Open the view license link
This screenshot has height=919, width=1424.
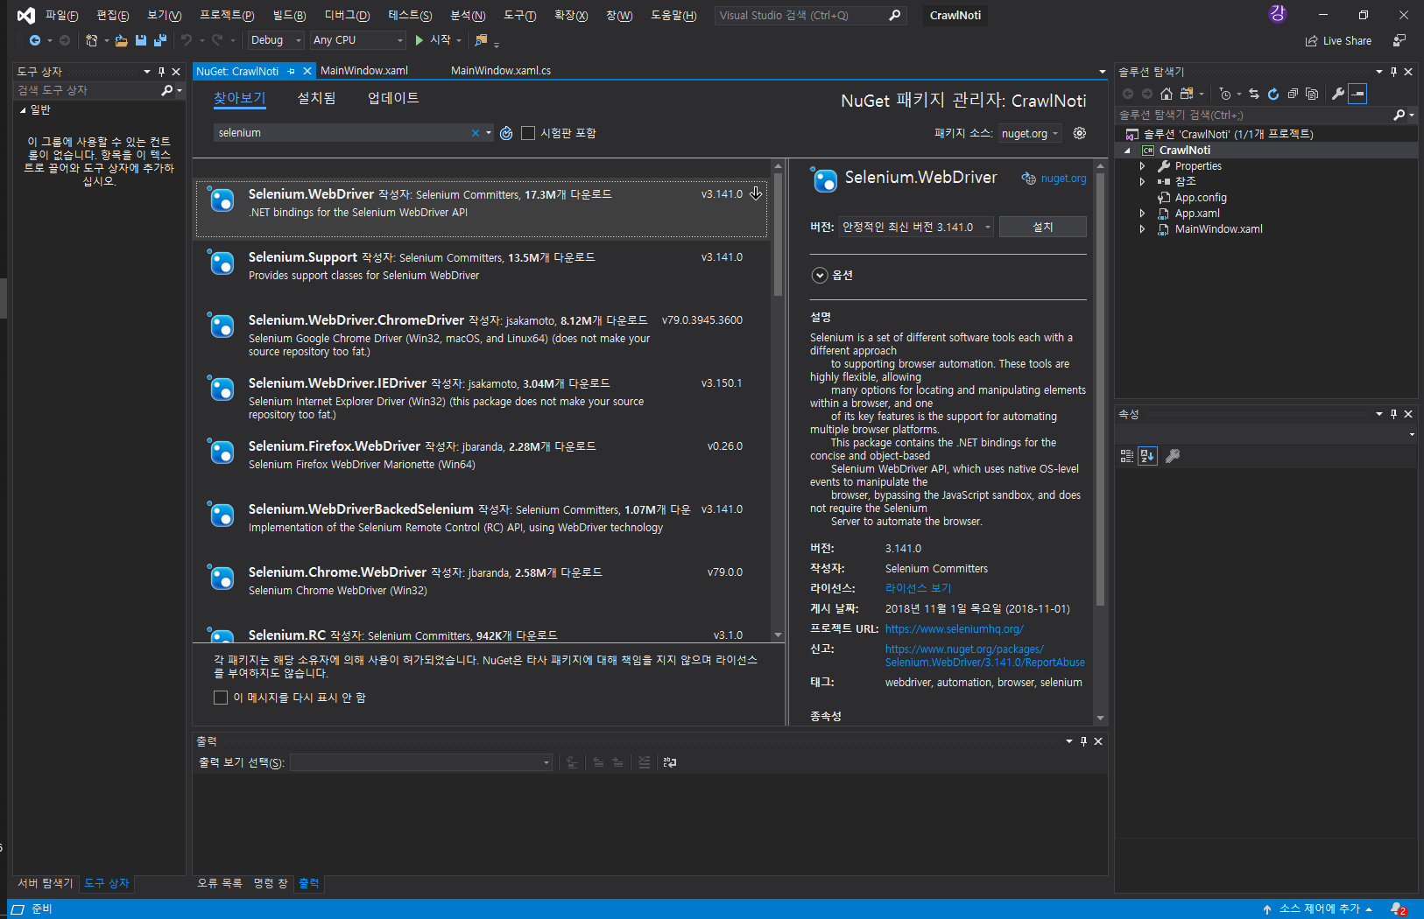tap(918, 588)
